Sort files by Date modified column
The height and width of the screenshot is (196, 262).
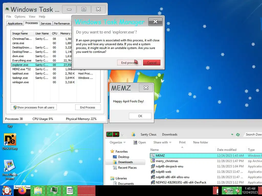coord(231,150)
